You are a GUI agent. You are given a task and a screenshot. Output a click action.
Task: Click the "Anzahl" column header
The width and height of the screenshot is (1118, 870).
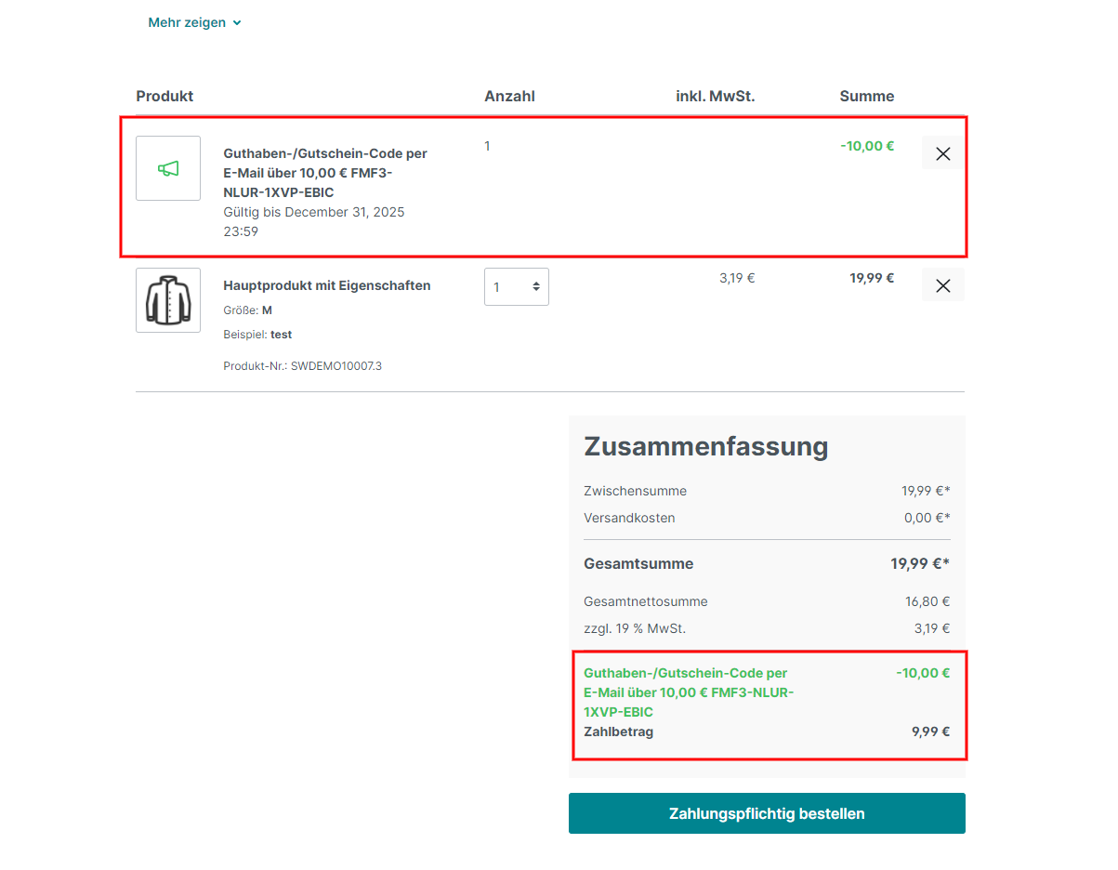pyautogui.click(x=509, y=96)
